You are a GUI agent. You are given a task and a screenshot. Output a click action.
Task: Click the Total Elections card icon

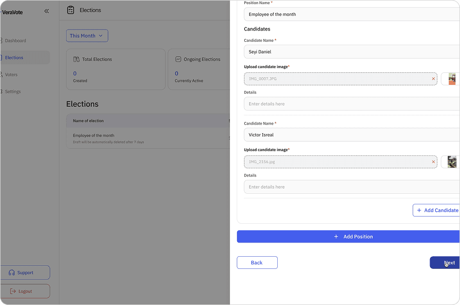click(76, 59)
